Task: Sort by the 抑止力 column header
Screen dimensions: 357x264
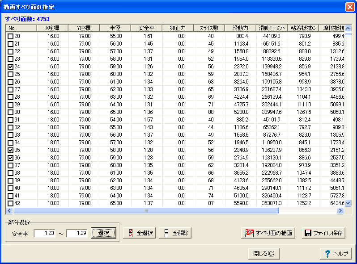Action: coord(178,28)
